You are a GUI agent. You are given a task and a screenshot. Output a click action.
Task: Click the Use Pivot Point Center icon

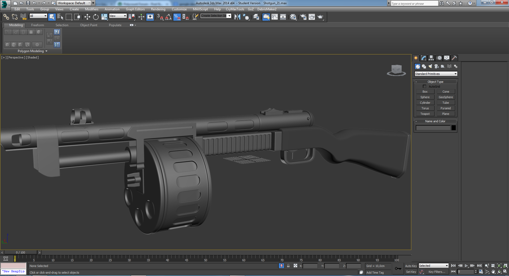tap(131, 17)
